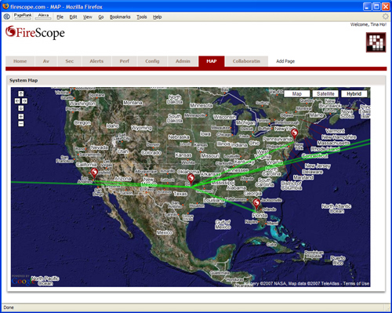Viewport: 392px width, 313px height.
Task: Click the Add Page link
Action: click(285, 61)
